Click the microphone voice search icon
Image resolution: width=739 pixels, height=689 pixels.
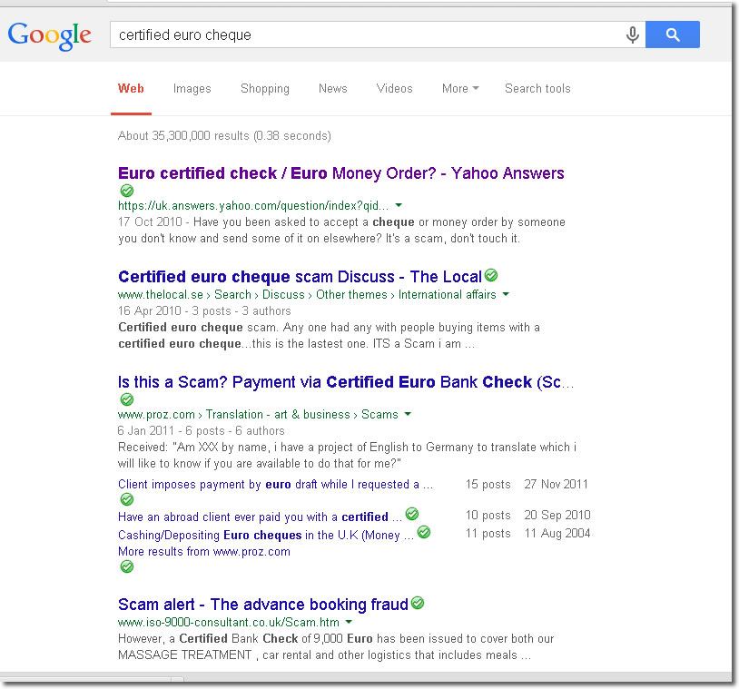[632, 34]
